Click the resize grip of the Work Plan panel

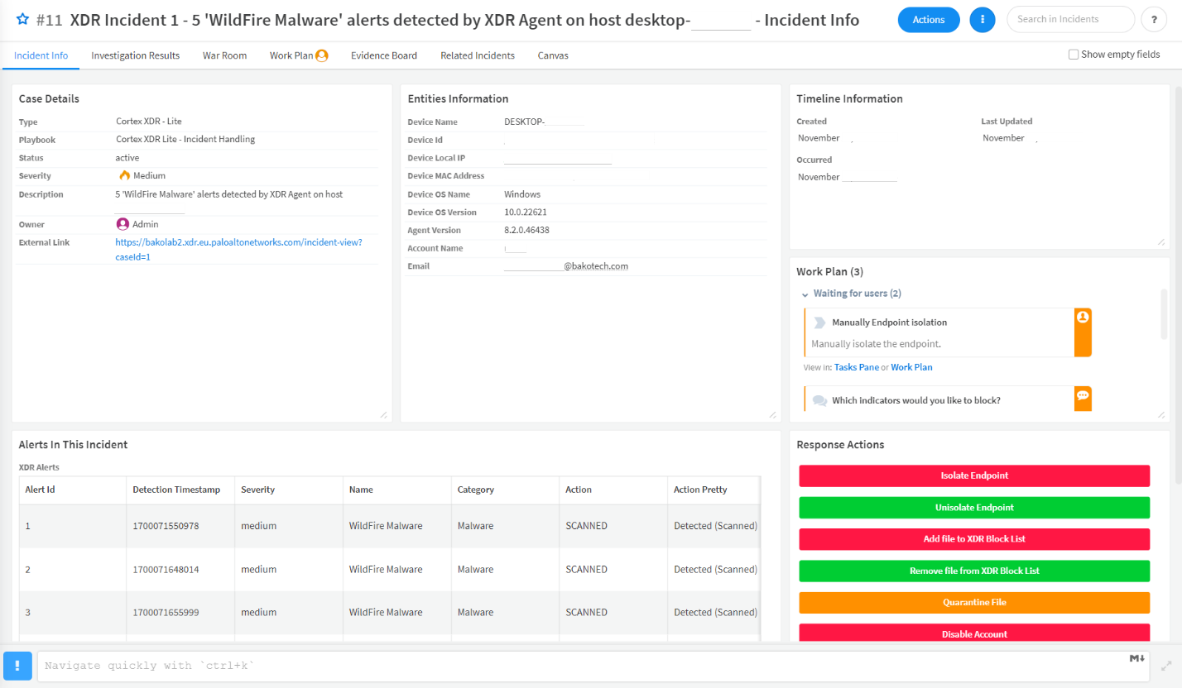[1161, 414]
